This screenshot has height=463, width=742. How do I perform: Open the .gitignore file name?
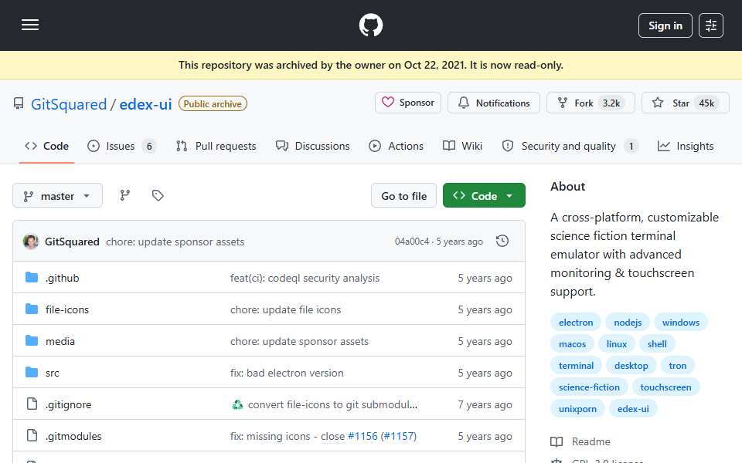pos(68,404)
